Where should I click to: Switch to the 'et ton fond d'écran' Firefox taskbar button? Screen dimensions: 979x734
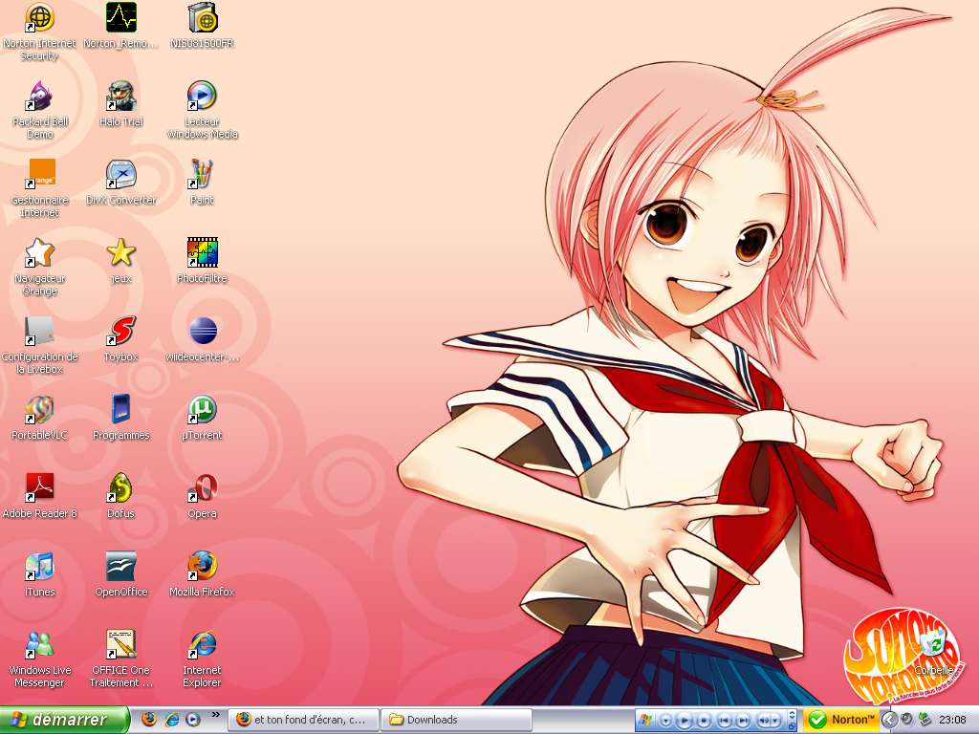tap(304, 720)
